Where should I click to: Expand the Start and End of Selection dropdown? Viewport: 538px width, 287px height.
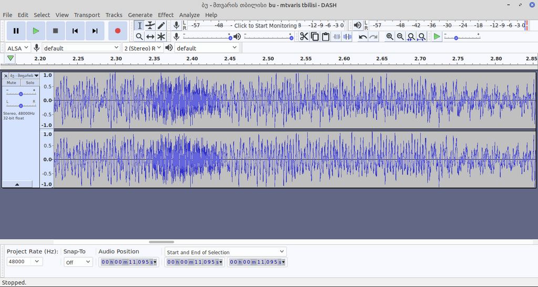click(x=225, y=252)
